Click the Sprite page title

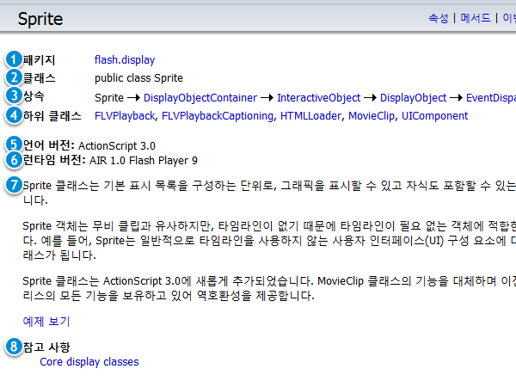tap(40, 19)
